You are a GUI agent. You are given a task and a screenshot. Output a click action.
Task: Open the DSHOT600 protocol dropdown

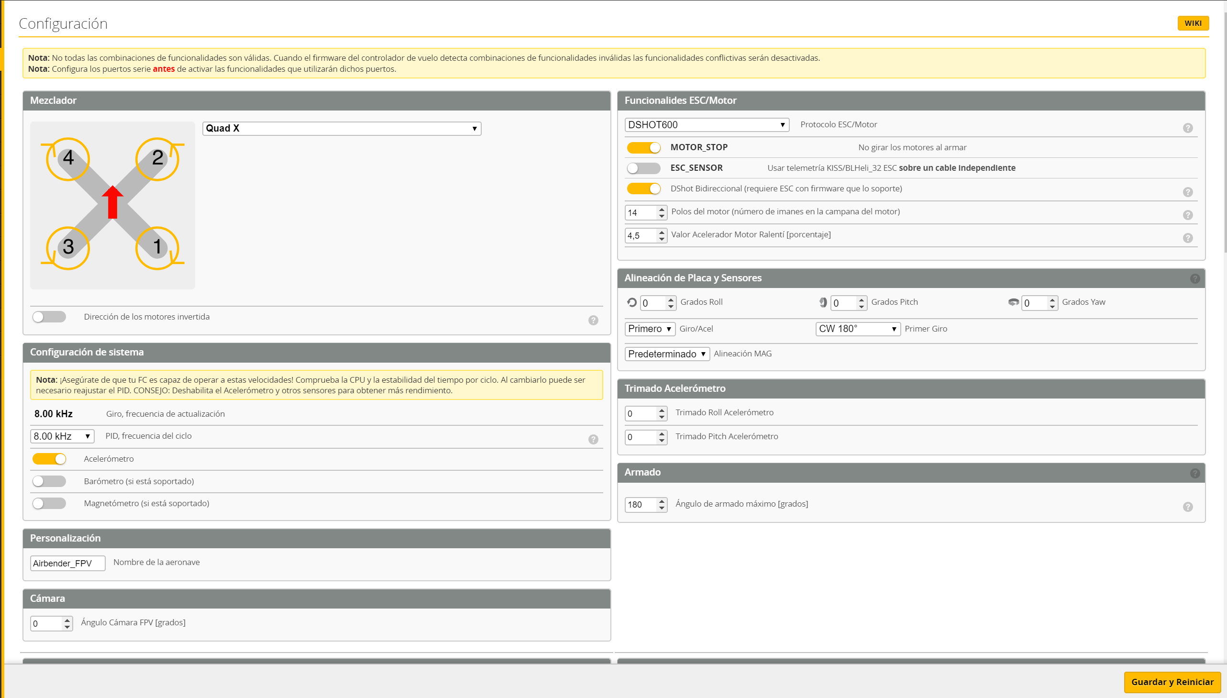click(706, 125)
